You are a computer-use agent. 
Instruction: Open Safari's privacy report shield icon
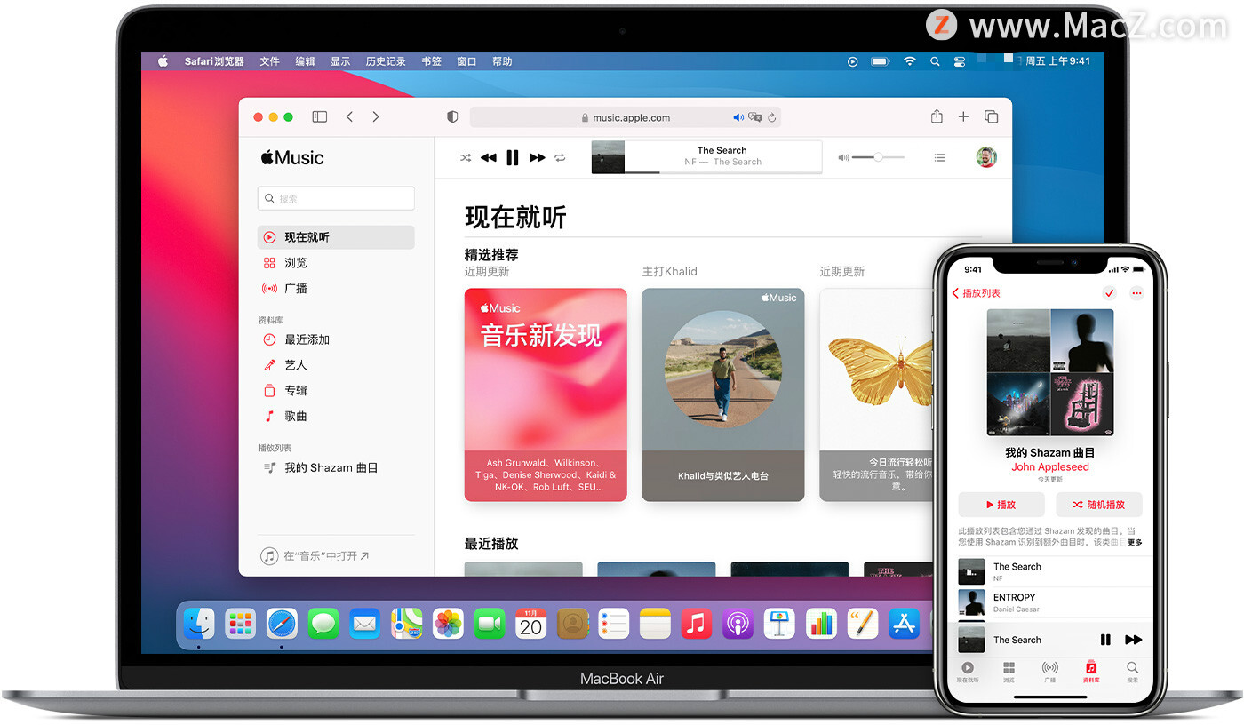(452, 117)
